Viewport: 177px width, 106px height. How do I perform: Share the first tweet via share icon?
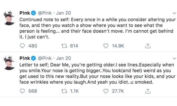[x=148, y=46]
